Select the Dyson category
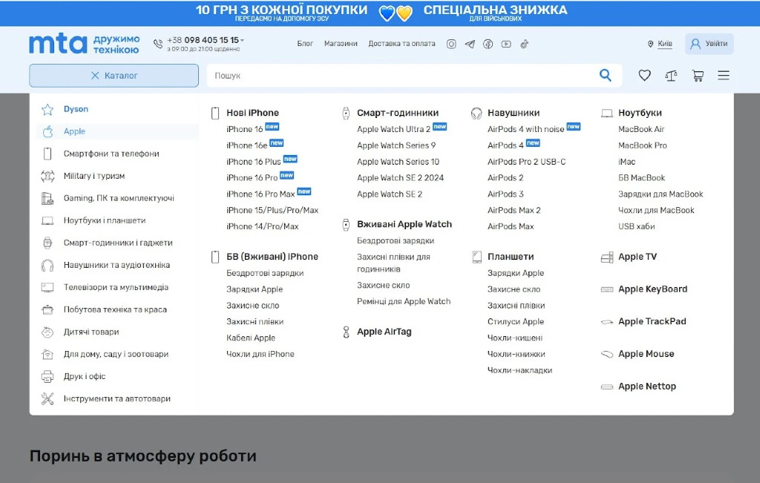Viewport: 760px width, 483px height. point(76,109)
